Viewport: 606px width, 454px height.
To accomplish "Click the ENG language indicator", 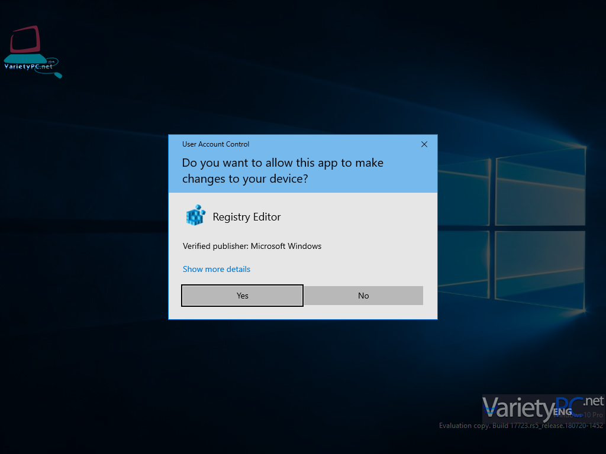I will (562, 412).
